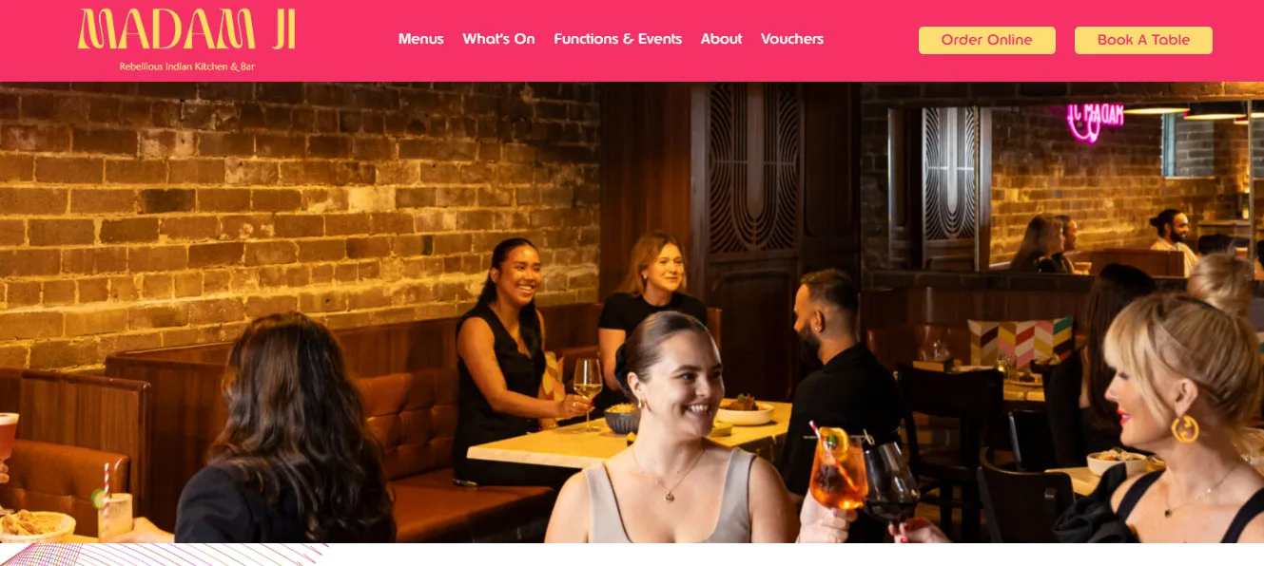The image size is (1264, 566).
Task: Click the Madam Ji logo
Action: tap(186, 29)
